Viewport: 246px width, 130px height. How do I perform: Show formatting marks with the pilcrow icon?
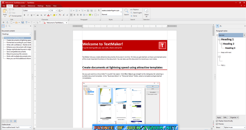(99, 11)
